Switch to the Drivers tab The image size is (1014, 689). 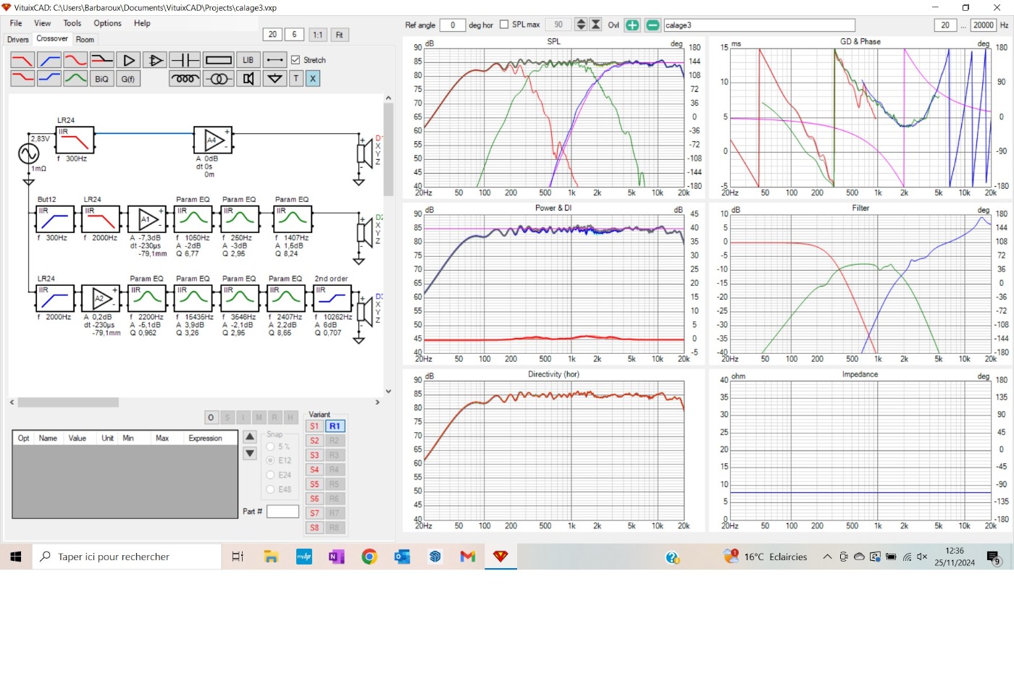(x=18, y=40)
